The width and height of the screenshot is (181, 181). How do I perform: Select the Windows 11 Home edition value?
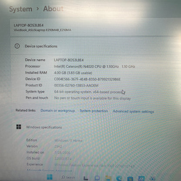[68, 141]
